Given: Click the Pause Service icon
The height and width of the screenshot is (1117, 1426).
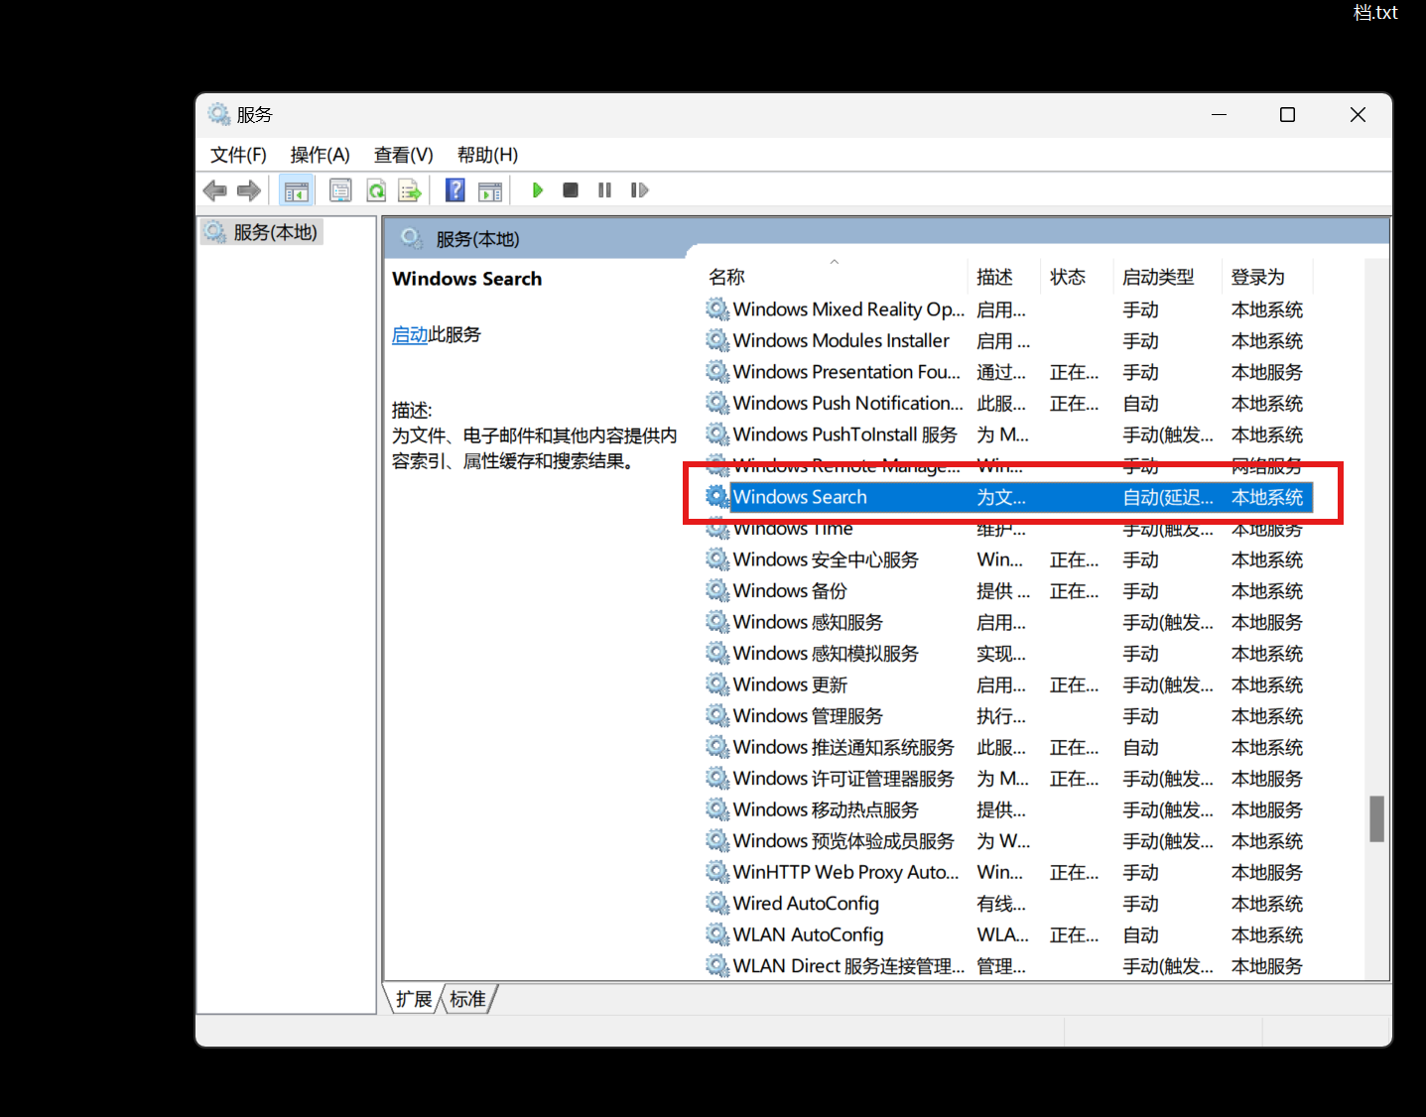Looking at the screenshot, I should coord(604,190).
